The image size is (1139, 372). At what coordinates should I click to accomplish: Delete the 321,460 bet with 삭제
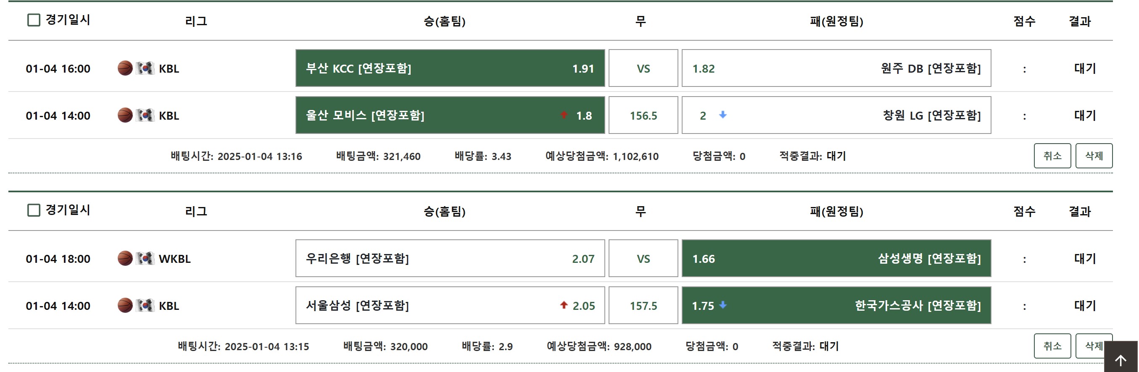[x=1094, y=155]
